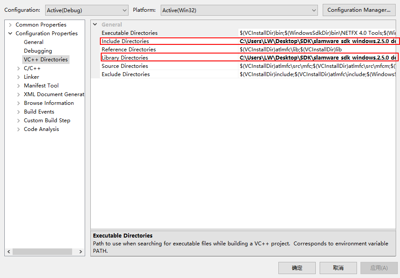Expand the C/C++ tree node
The height and width of the screenshot is (278, 400).
point(18,68)
